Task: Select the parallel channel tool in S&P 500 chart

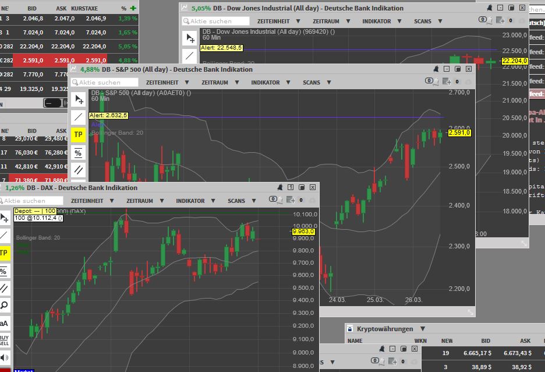Action: (79, 170)
